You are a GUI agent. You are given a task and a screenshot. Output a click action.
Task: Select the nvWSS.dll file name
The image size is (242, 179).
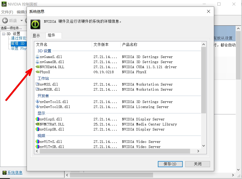pos(49,84)
